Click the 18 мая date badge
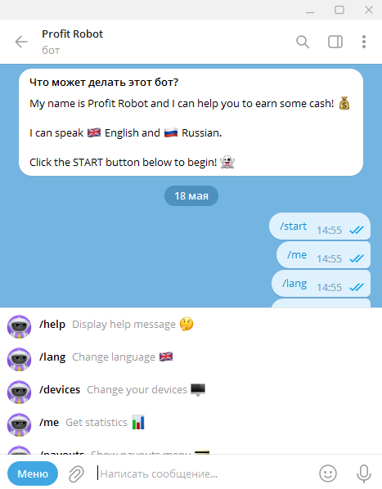Viewport: 382px width, 489px height. pyautogui.click(x=191, y=196)
